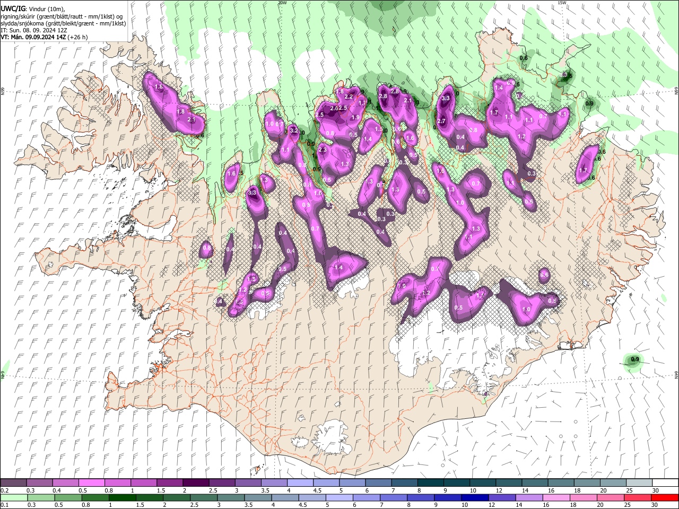This screenshot has height=509, width=679.
Task: Click the '4.5' label in the upper legend row
Action: click(x=318, y=490)
